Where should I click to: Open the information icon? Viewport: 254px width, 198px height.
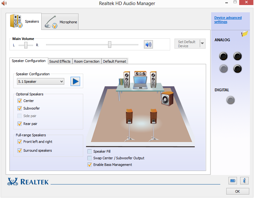coord(244,181)
